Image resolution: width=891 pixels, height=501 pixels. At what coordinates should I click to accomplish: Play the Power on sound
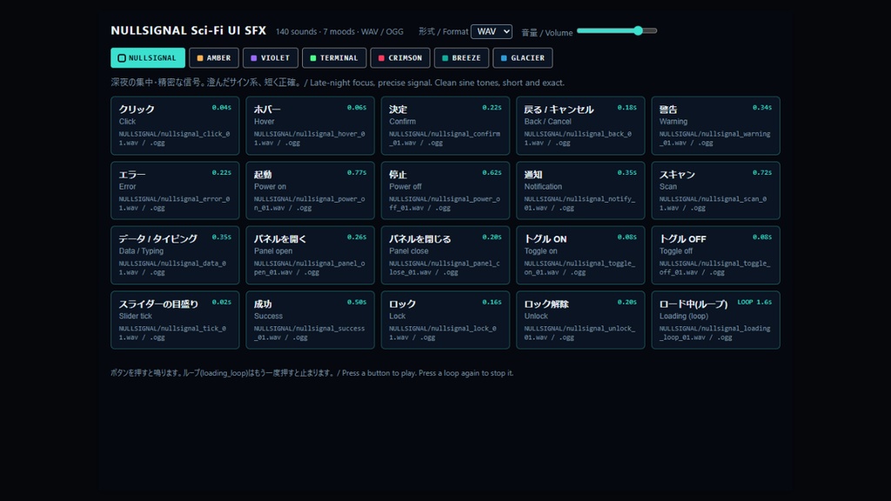coord(311,190)
